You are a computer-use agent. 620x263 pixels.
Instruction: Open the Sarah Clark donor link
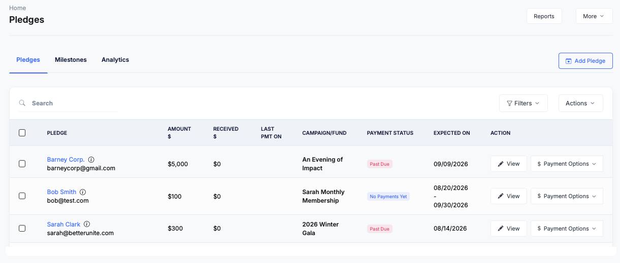pyautogui.click(x=63, y=224)
